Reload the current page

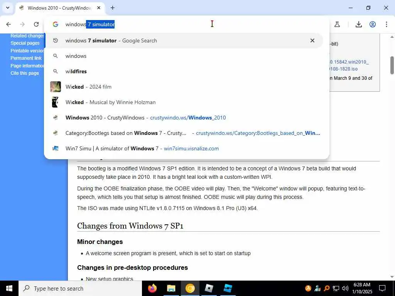point(36,24)
